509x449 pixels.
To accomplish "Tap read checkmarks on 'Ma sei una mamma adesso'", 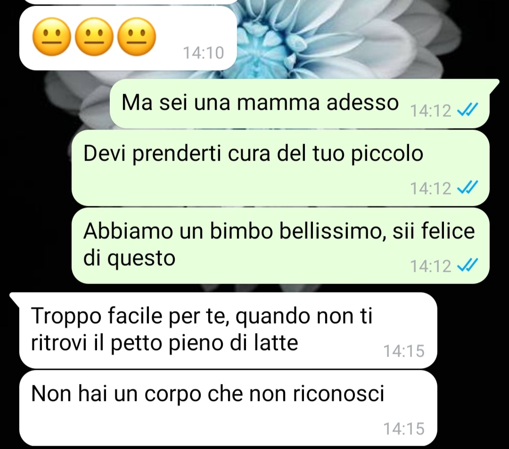I will point(468,110).
